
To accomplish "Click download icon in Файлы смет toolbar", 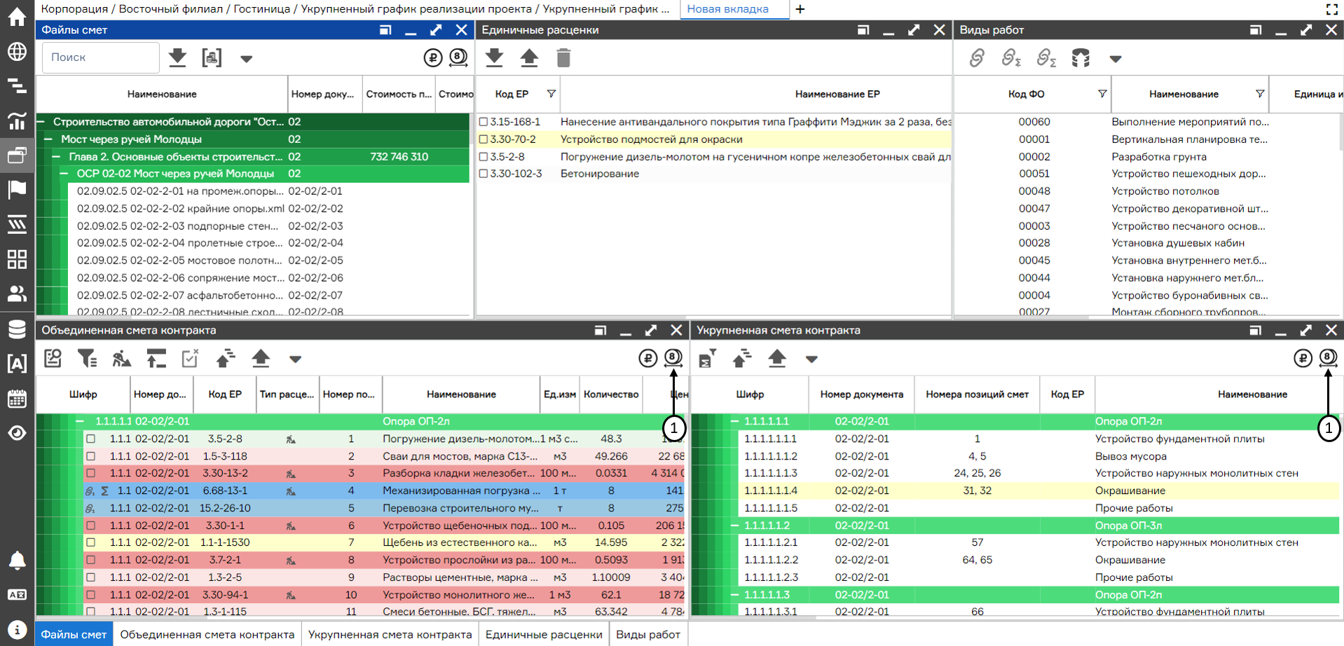I will (x=178, y=57).
